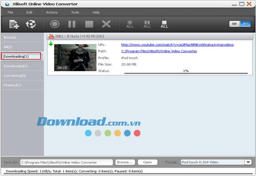Switch to the compact list view toggle
Image resolution: width=256 pixels, height=176 pixels.
[x=235, y=24]
